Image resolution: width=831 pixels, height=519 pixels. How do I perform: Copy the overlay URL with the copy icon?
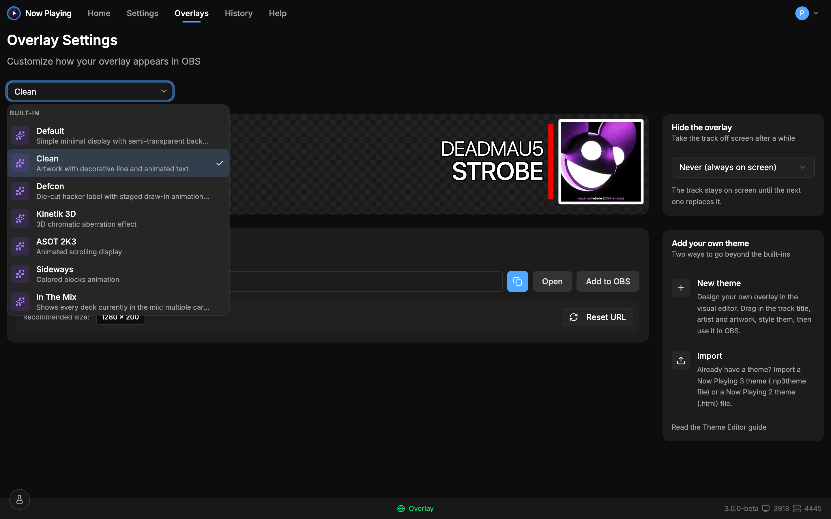517,281
